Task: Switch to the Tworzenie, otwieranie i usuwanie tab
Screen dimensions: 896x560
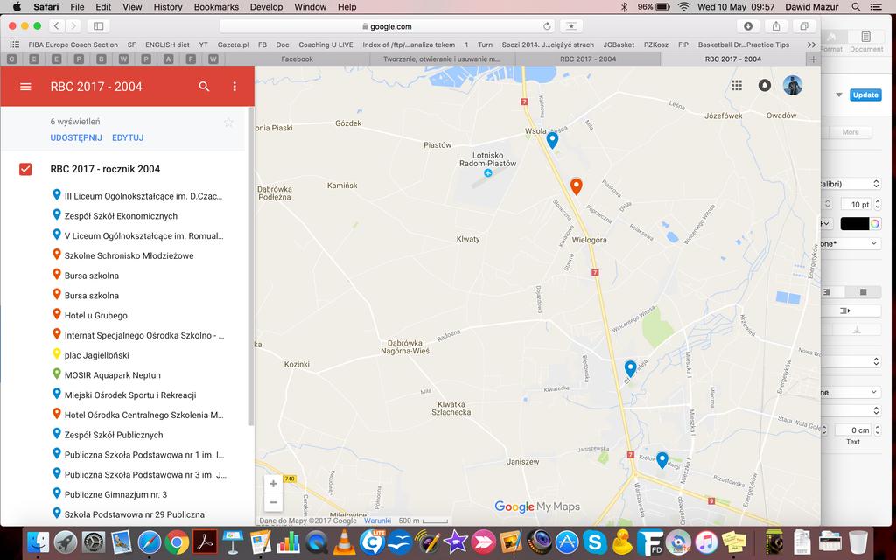Action: tap(442, 59)
